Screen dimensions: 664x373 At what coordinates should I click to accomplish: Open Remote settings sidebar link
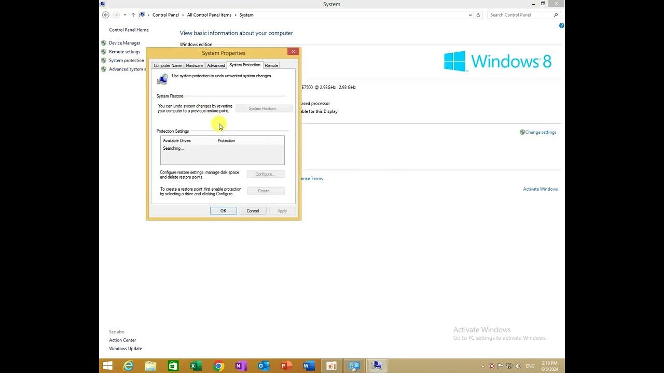coord(125,52)
